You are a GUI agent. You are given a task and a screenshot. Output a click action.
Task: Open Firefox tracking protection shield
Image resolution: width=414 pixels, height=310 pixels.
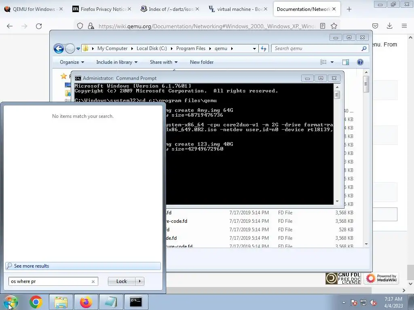(80, 26)
